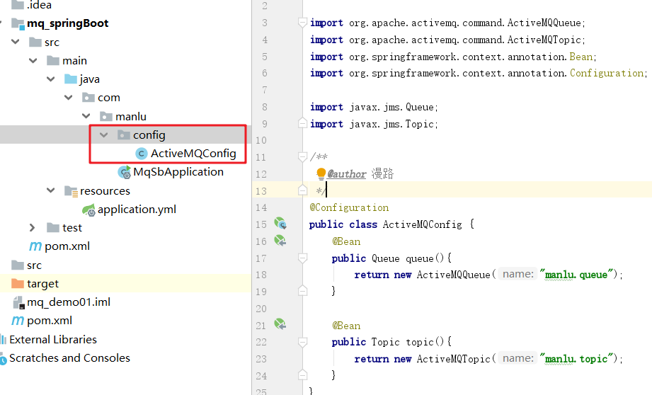Screen dimensions: 652x395
Task: Select the root-level src folder below pom.xml
Action: tap(34, 265)
